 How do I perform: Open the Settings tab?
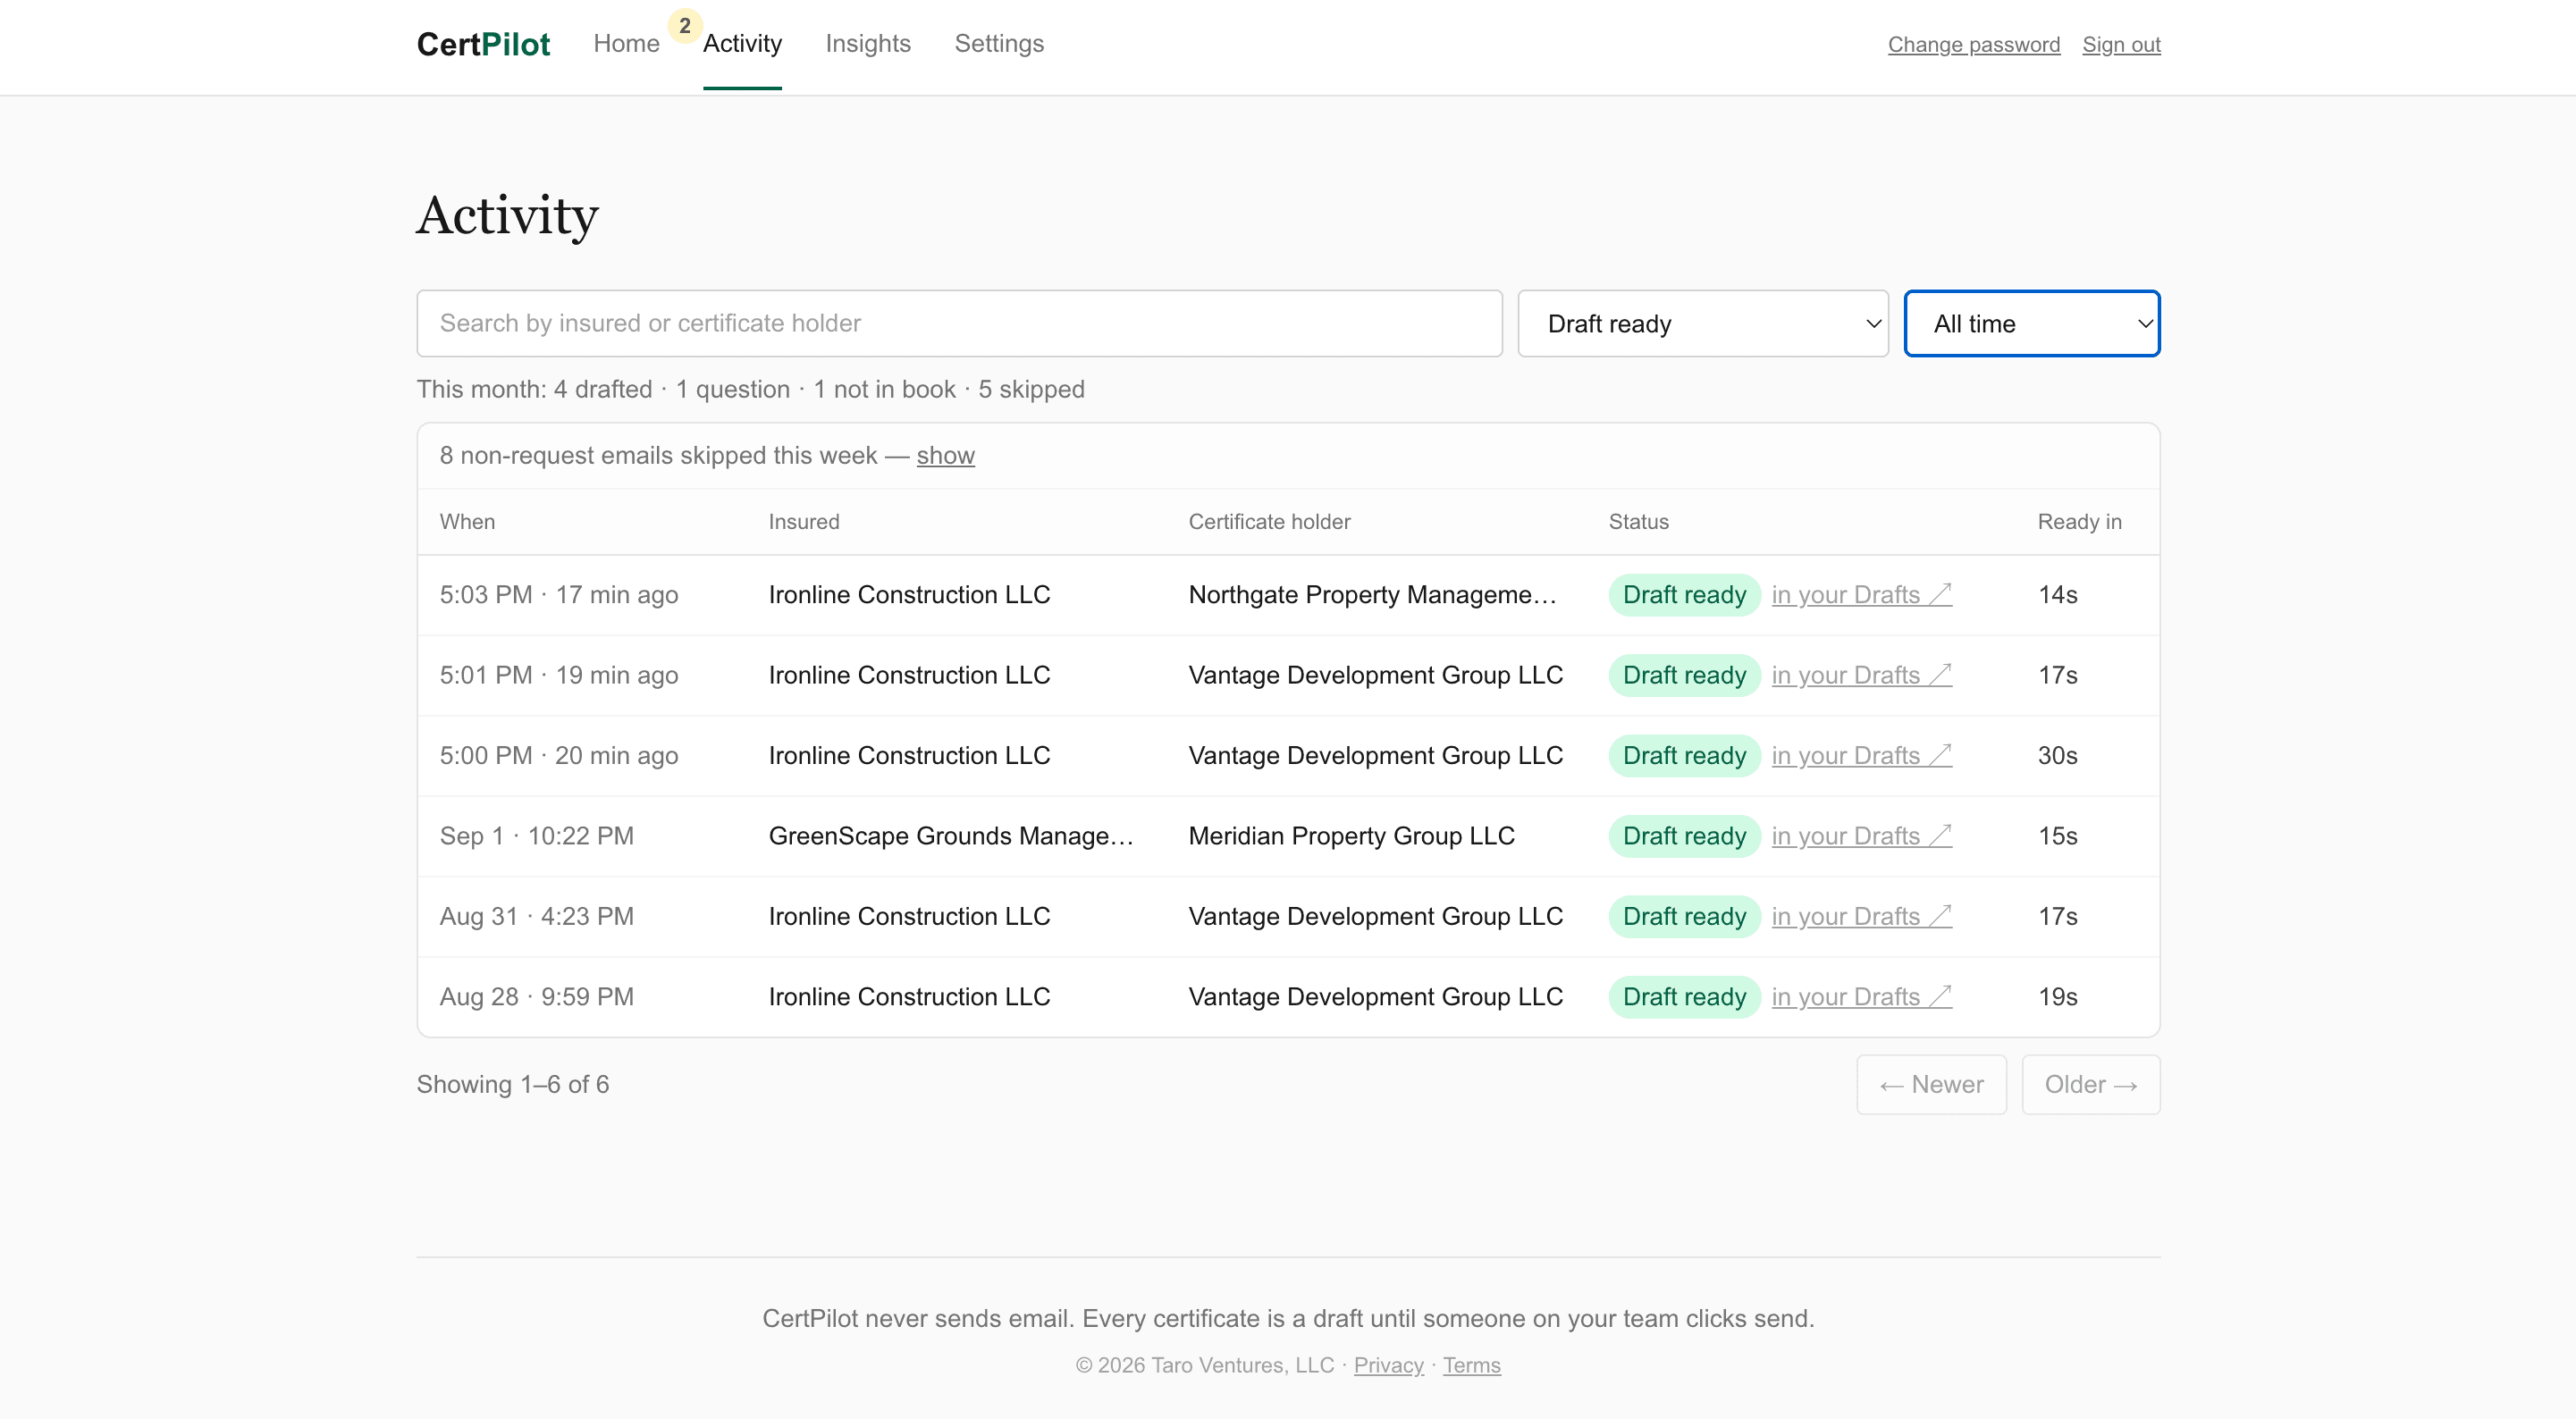point(999,44)
